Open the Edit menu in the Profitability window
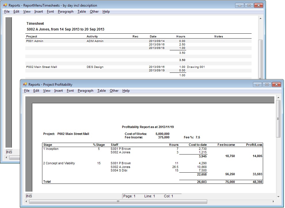 [x=36, y=91]
